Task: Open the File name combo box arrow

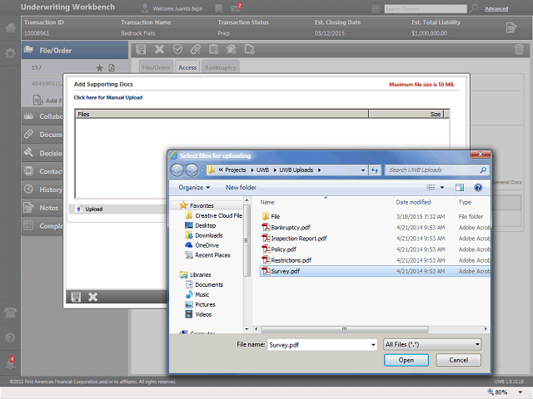Action: [x=373, y=345]
